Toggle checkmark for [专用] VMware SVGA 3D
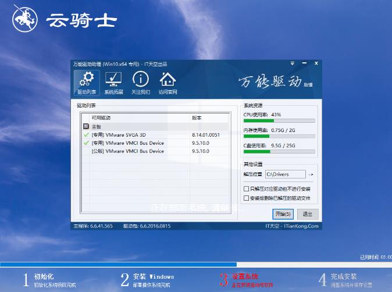 [x=86, y=135]
